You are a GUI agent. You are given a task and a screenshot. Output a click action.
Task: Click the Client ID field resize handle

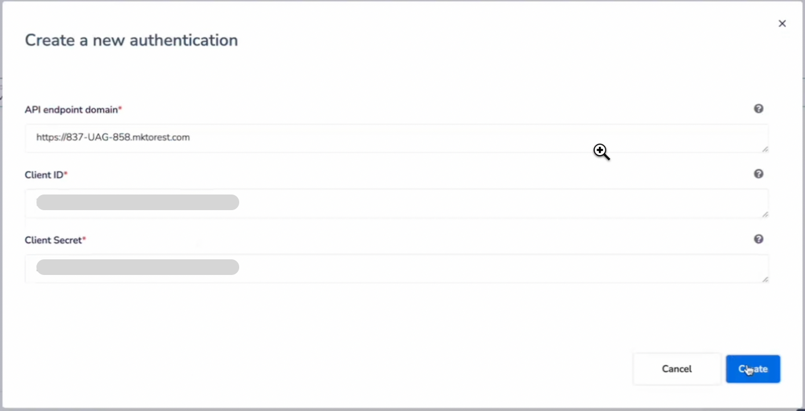click(x=765, y=215)
